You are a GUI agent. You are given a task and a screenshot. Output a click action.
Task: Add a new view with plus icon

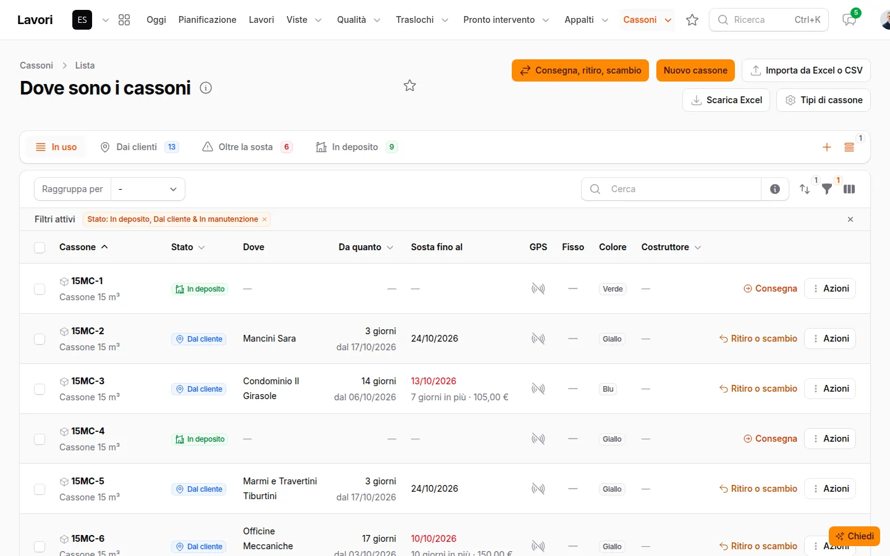(x=827, y=147)
